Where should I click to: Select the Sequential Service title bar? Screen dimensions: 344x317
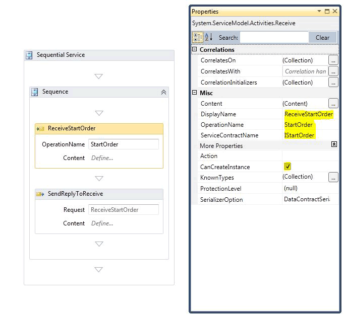[x=99, y=55]
